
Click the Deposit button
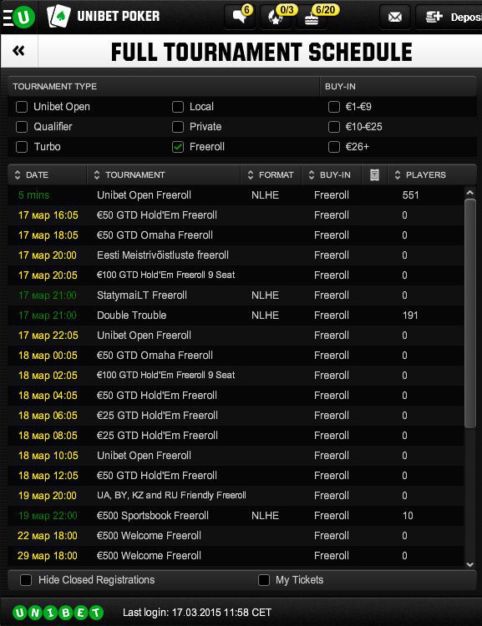[x=449, y=17]
